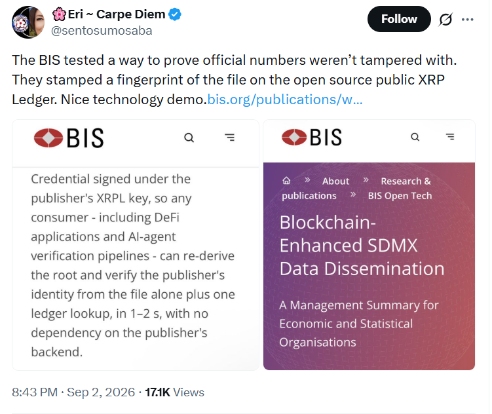The image size is (492, 414).
Task: Open the @sentosumosaba handle
Action: pyautogui.click(x=102, y=31)
